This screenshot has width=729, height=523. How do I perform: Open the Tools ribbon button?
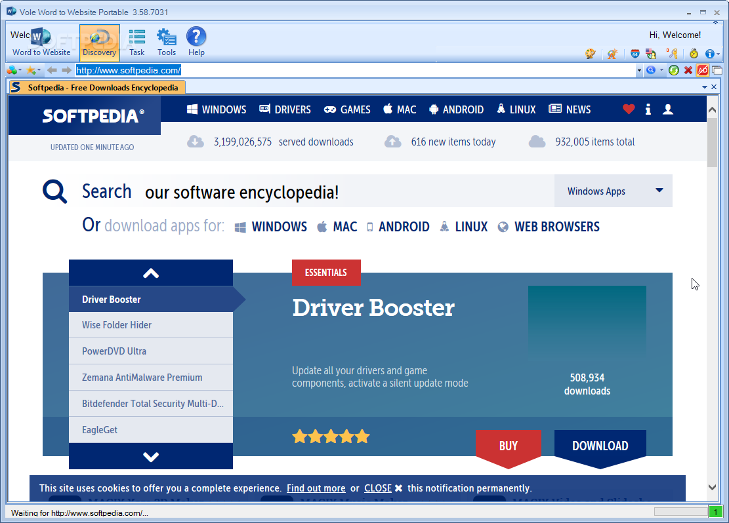pos(167,42)
